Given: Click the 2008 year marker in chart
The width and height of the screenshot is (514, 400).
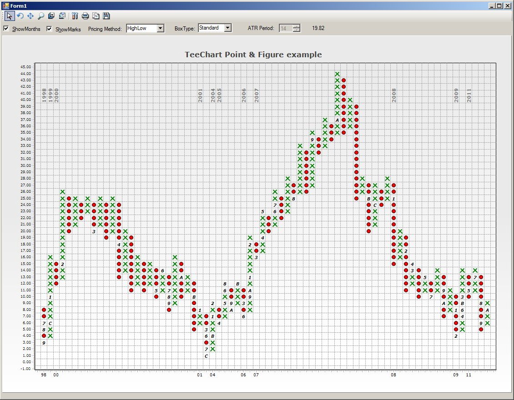Looking at the screenshot, I should click(x=394, y=95).
